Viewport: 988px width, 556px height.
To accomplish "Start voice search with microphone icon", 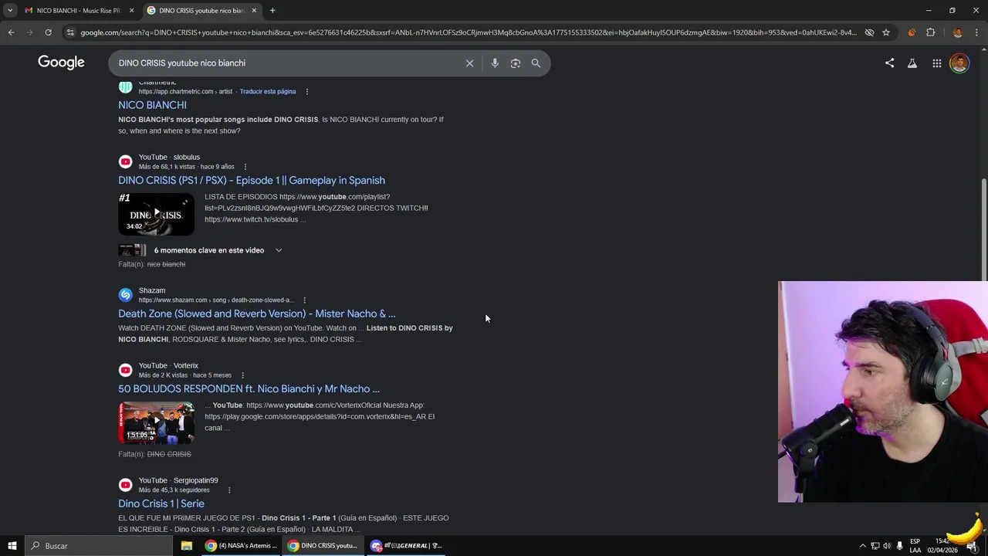I will [x=495, y=63].
